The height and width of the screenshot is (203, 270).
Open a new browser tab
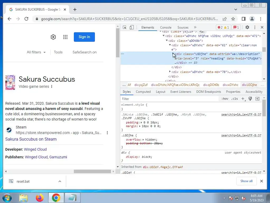tap(75, 10)
